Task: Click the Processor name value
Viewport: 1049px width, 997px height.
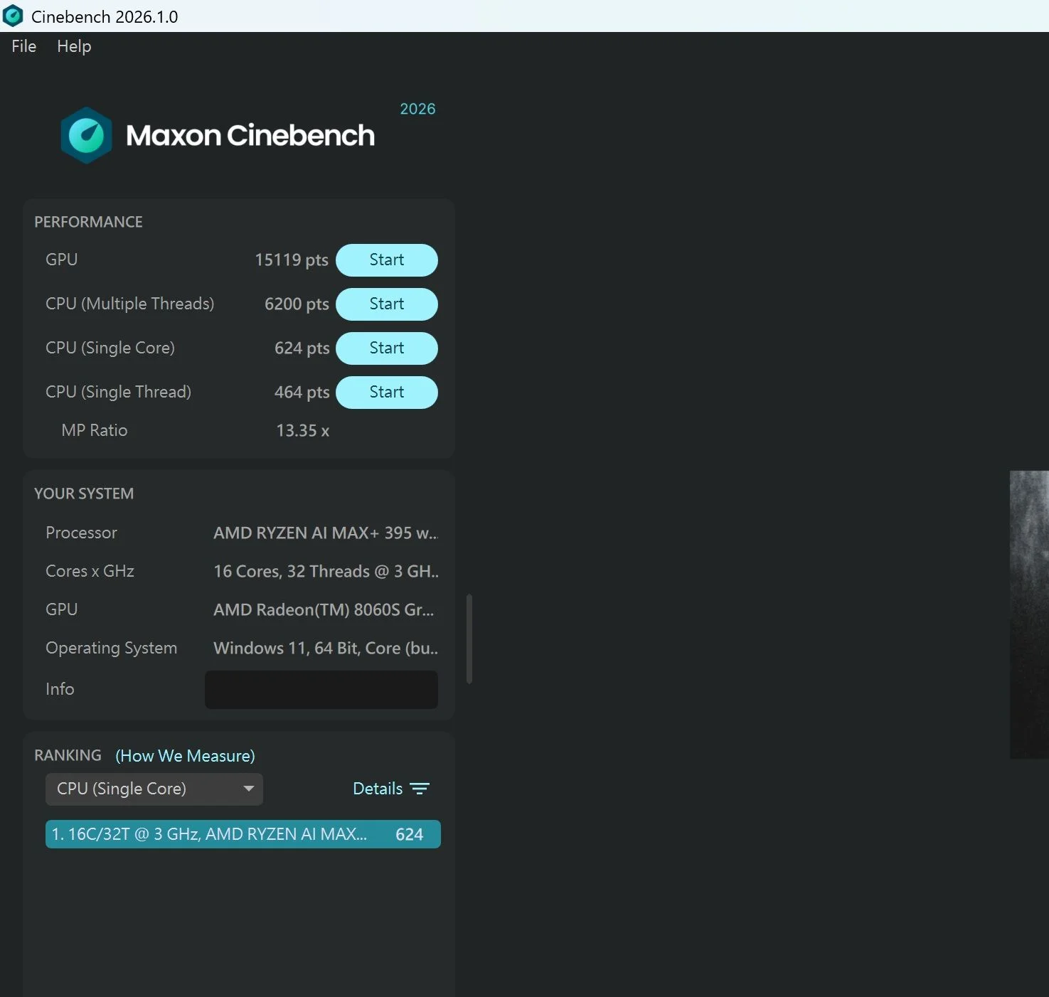Action: click(325, 533)
